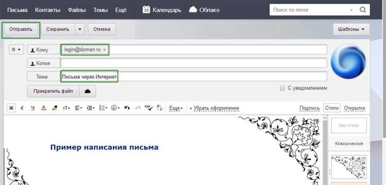The width and height of the screenshot is (386, 185).
Task: Expand the Еще formatting menu
Action: click(176, 108)
